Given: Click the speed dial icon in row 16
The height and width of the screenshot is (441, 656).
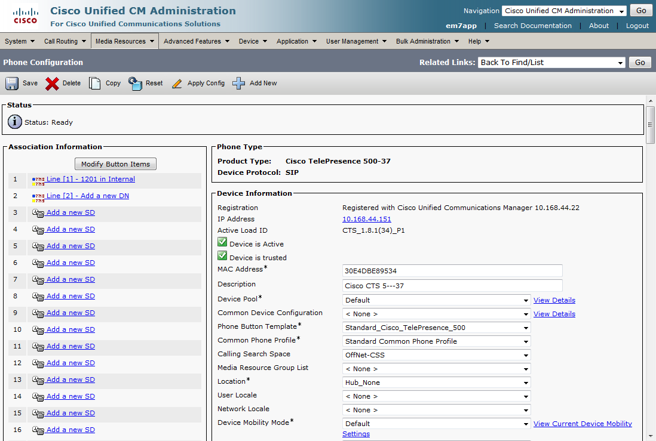Looking at the screenshot, I should [x=38, y=430].
